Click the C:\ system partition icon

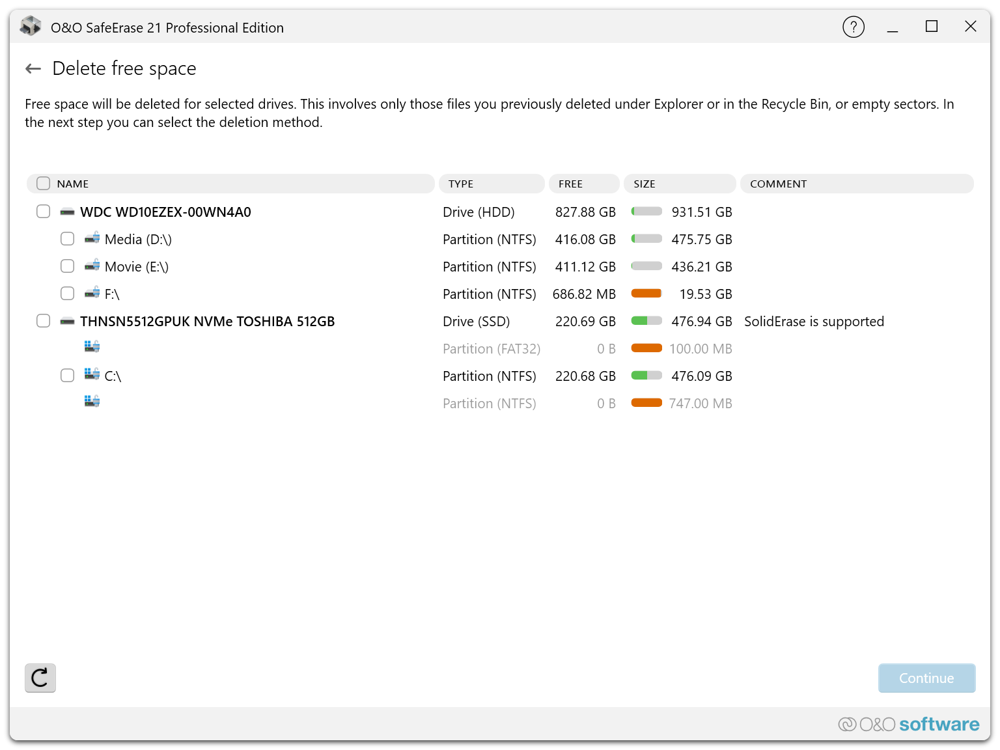(x=92, y=375)
